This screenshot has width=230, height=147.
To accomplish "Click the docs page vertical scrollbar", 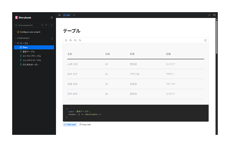I will coord(217,37).
